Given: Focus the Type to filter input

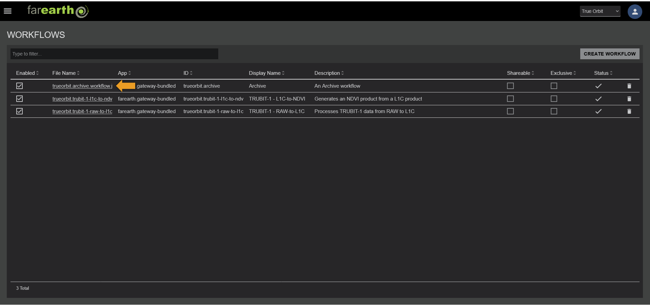Looking at the screenshot, I should tap(114, 54).
